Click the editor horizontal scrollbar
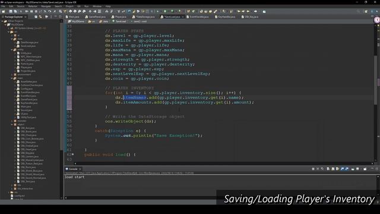This screenshot has height=214, width=380. 224,163
